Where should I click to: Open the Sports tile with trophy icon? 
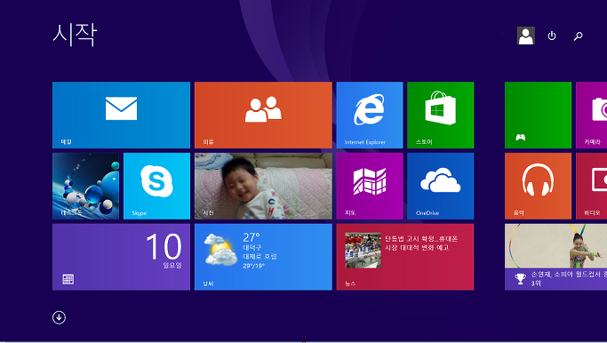pos(556,257)
